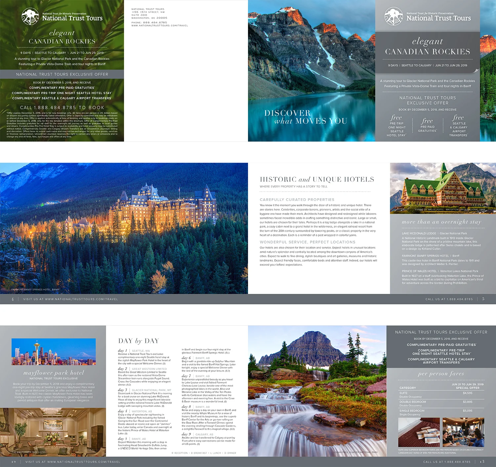Click the 'day 6' Banff, AB heading
Image resolution: width=496 pixels, height=467 pixels.
point(196,358)
